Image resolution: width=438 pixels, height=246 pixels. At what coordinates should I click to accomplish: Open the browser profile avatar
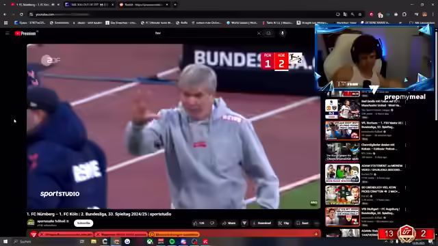pos(424,14)
